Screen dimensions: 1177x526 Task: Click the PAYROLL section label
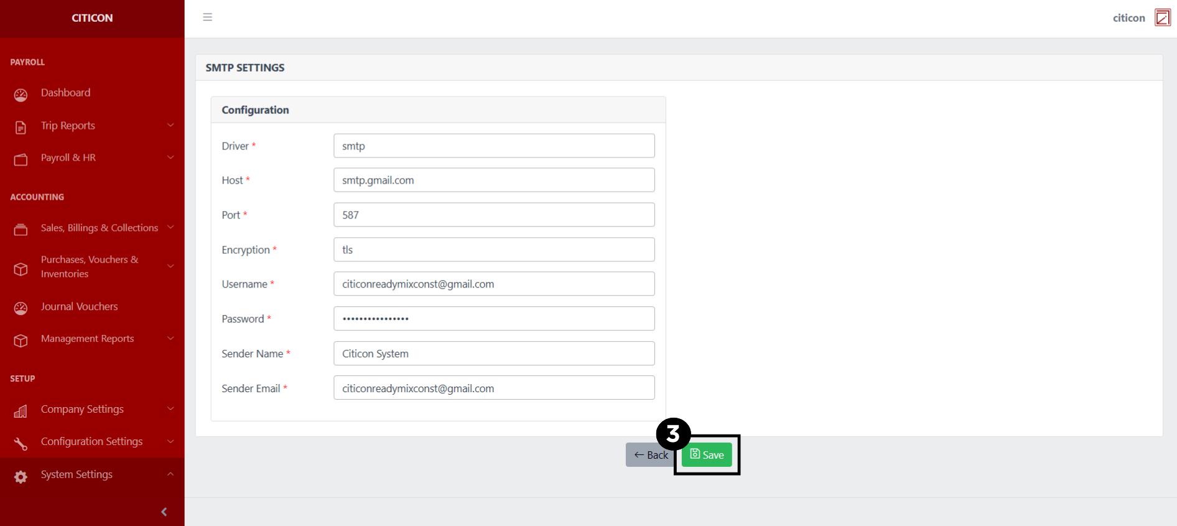click(x=27, y=62)
